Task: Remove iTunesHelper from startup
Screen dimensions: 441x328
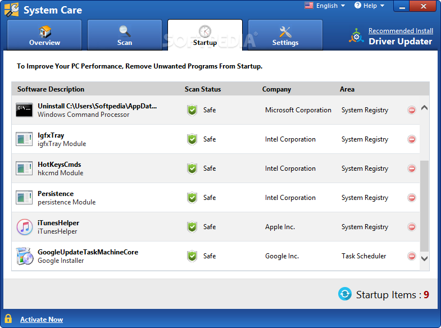Action: pos(411,227)
